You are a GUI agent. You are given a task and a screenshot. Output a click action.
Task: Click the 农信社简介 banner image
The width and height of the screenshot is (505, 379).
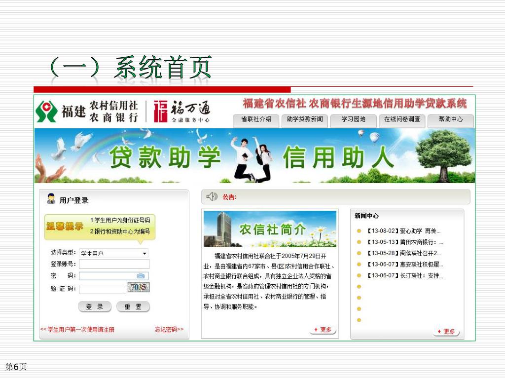point(270,229)
